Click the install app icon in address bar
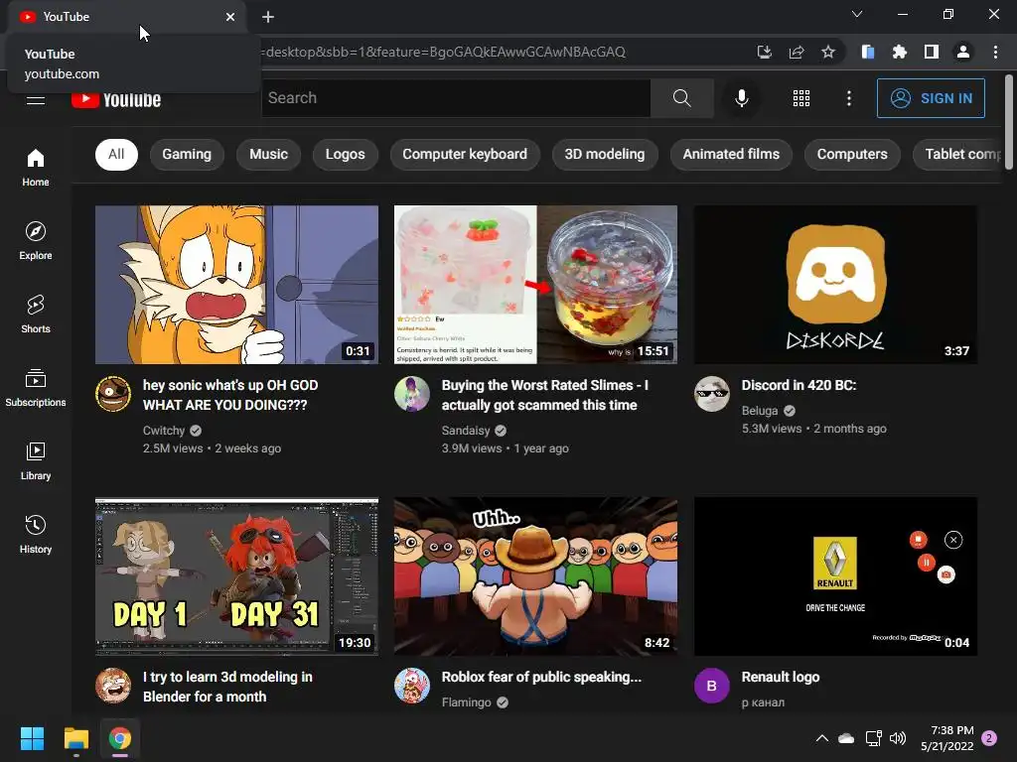 (x=765, y=52)
